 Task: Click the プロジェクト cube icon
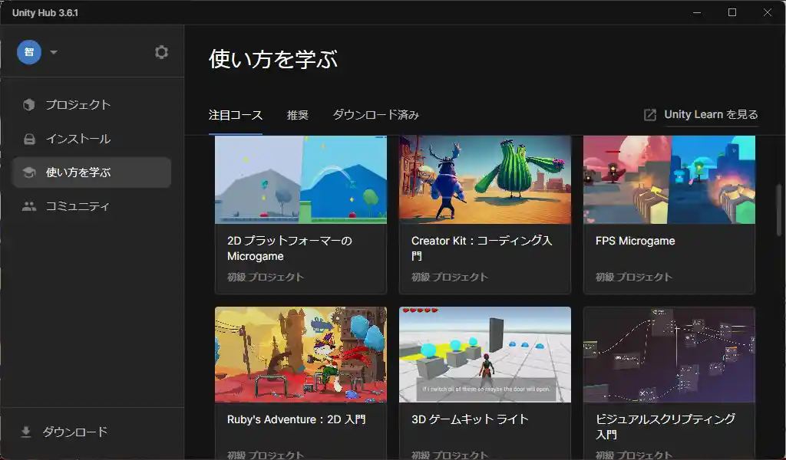[29, 104]
